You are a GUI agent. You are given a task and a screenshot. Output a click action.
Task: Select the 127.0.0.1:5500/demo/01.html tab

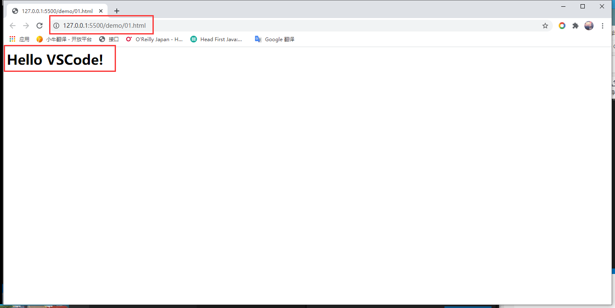click(57, 11)
